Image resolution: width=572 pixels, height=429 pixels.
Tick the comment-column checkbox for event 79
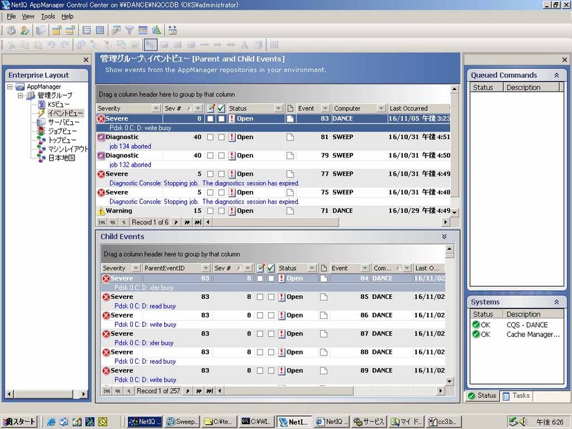[210, 156]
